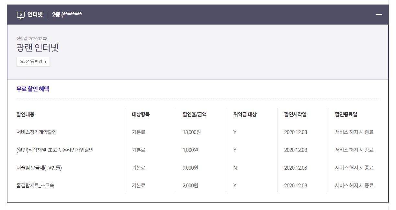Select the 홈결합세트_초고속 discount row

click(x=35, y=185)
